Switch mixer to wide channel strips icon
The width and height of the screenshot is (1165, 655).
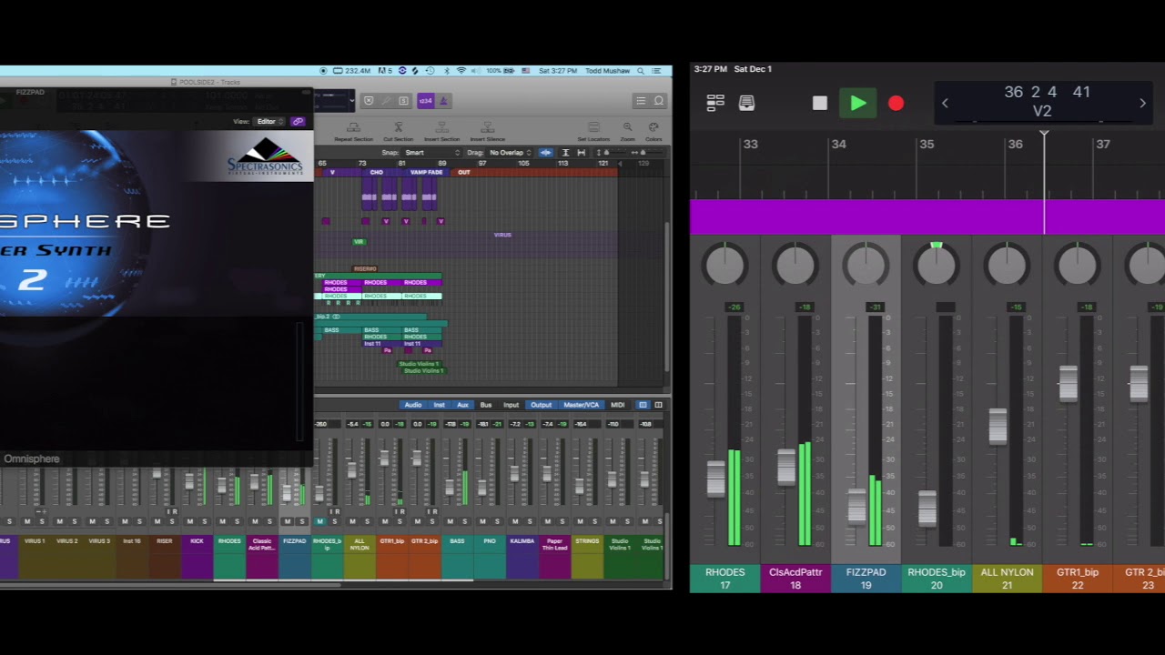point(658,405)
